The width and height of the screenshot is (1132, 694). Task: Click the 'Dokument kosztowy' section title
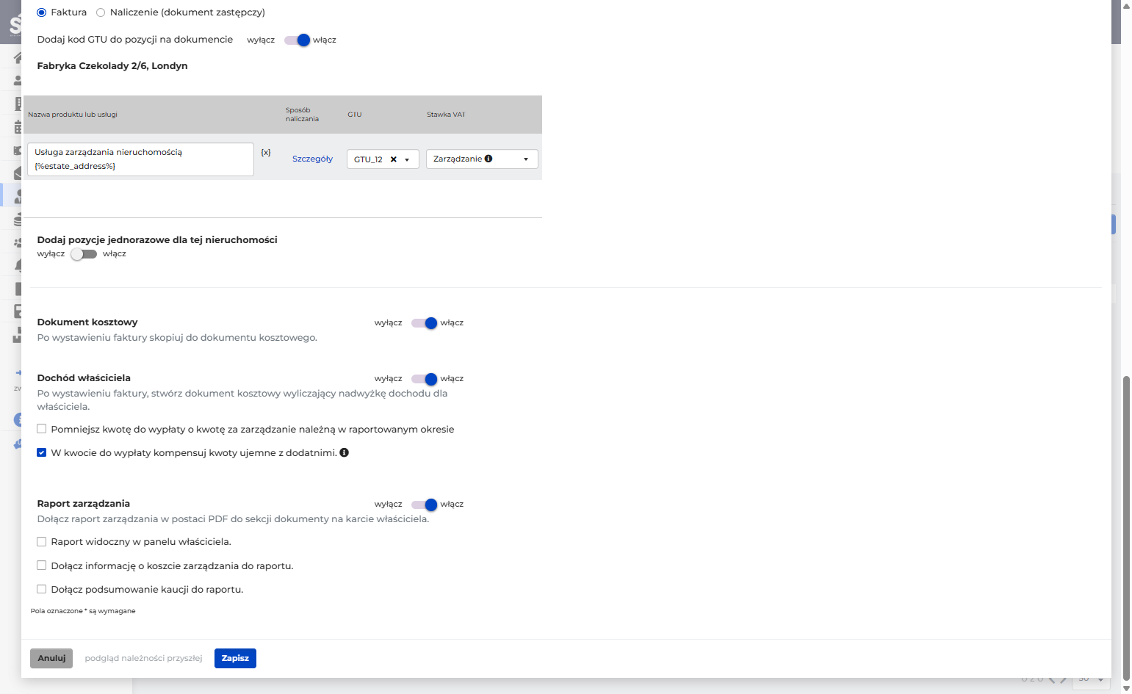87,322
